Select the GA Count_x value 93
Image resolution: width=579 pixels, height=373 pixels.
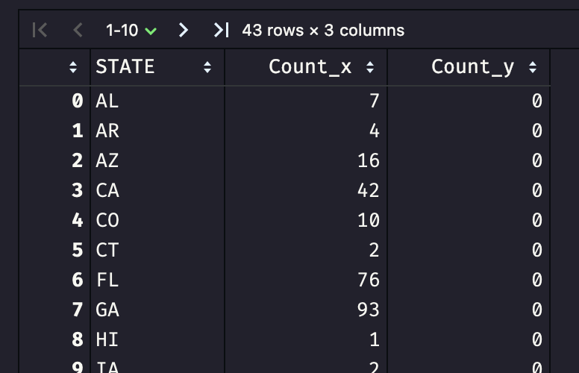pos(368,310)
